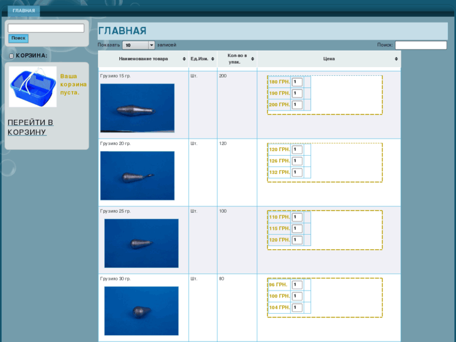Sort by Кол-во в упак. column arrows

252,59
